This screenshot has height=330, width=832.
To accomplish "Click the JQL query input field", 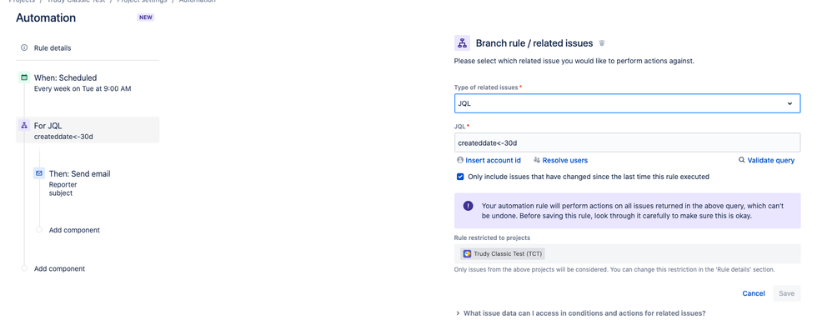I will tap(627, 142).
